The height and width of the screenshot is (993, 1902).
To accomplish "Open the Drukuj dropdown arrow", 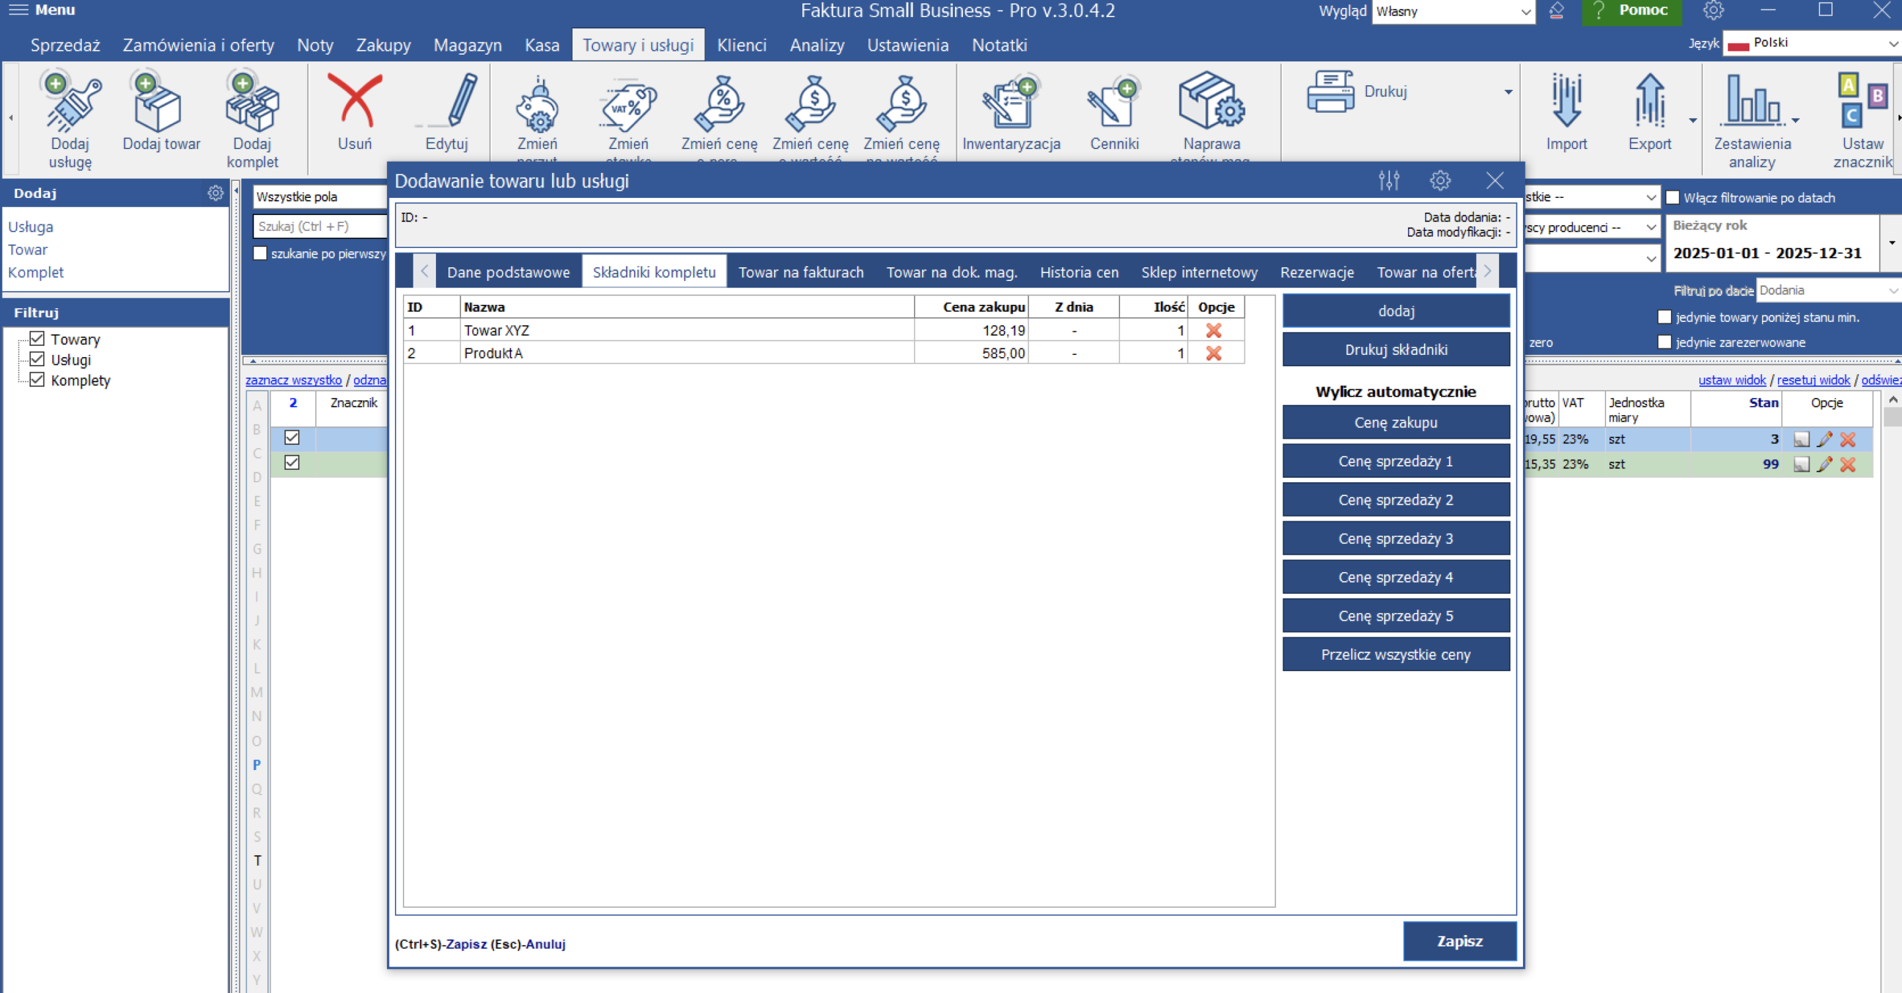I will point(1508,92).
